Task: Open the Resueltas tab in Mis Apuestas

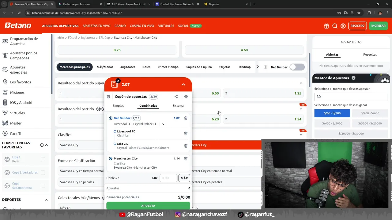Action: coord(370,54)
